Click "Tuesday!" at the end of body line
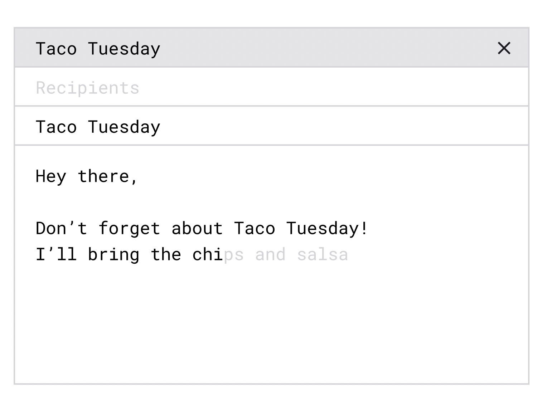542x410 pixels. tap(327, 229)
